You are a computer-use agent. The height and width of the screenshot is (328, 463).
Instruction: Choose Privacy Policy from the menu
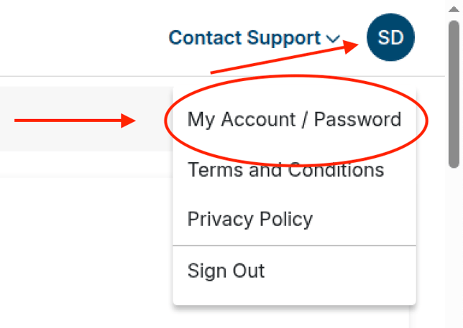coord(249,219)
